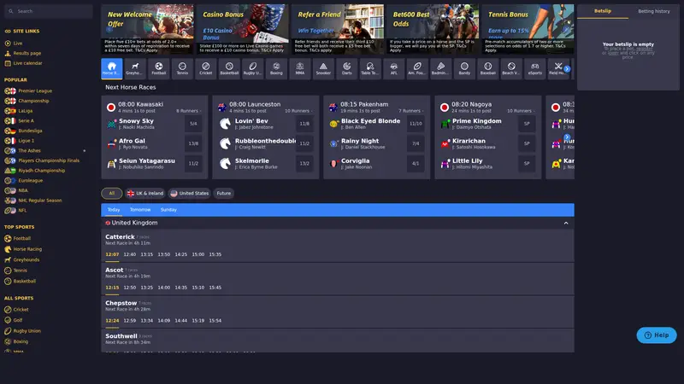Open the Refer a Friend banner

pos(338,29)
